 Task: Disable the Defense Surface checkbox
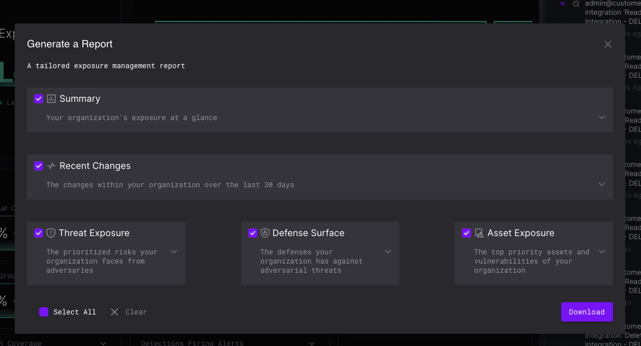(252, 233)
